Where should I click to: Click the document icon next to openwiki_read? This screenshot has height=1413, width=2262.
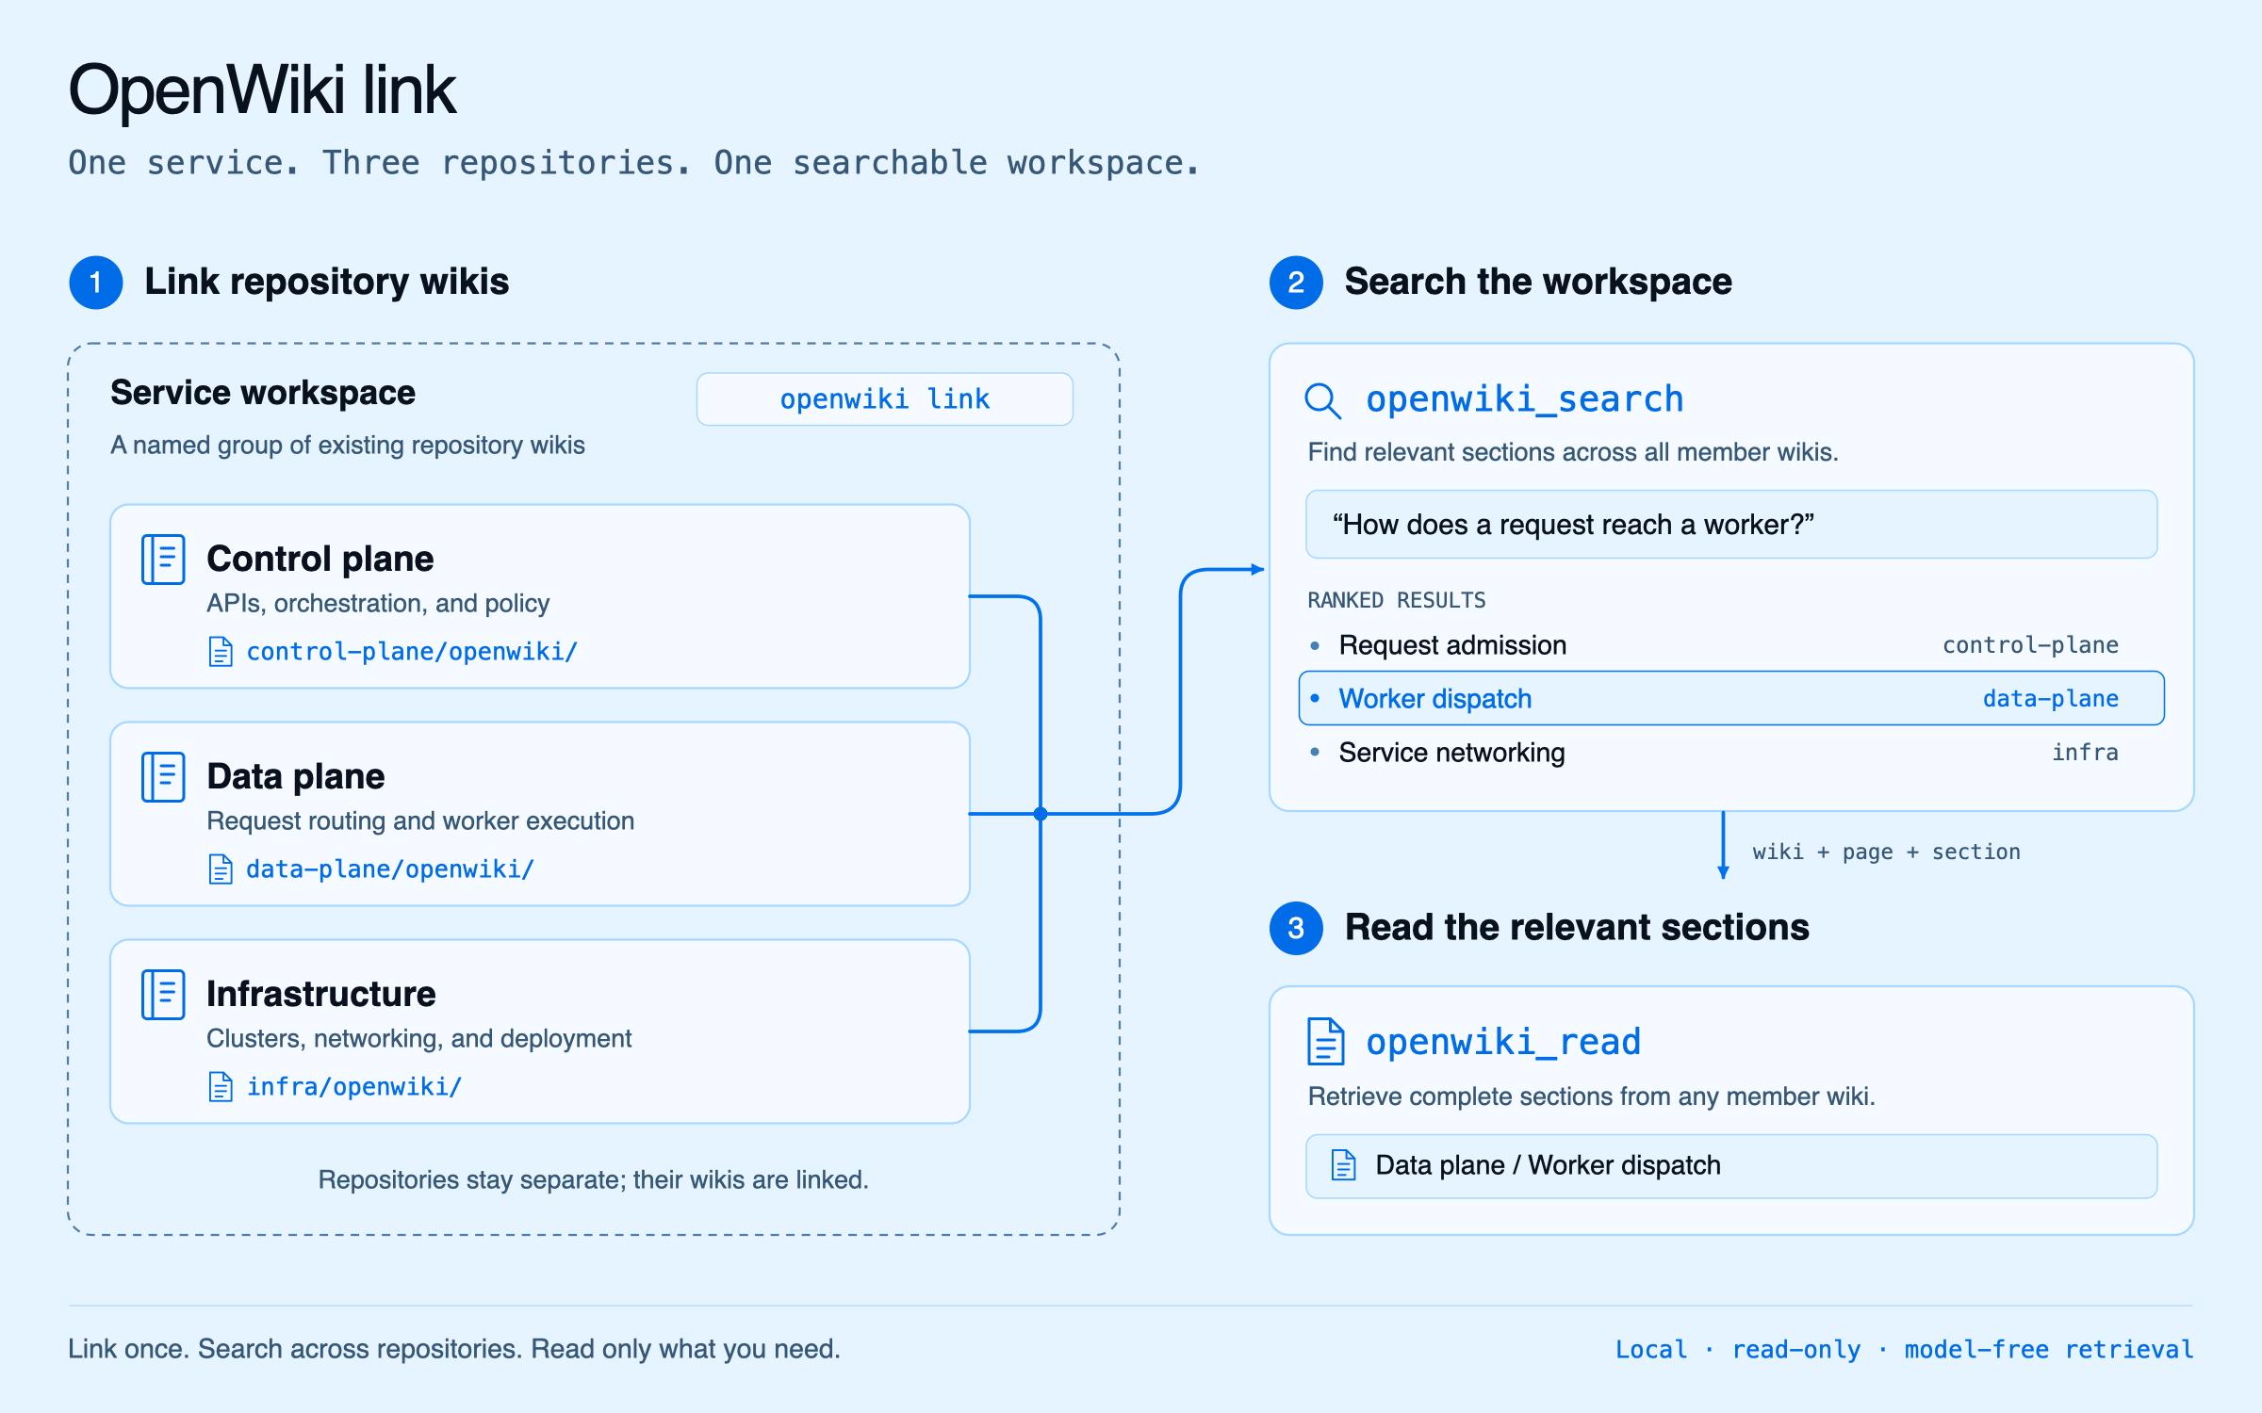1326,1042
